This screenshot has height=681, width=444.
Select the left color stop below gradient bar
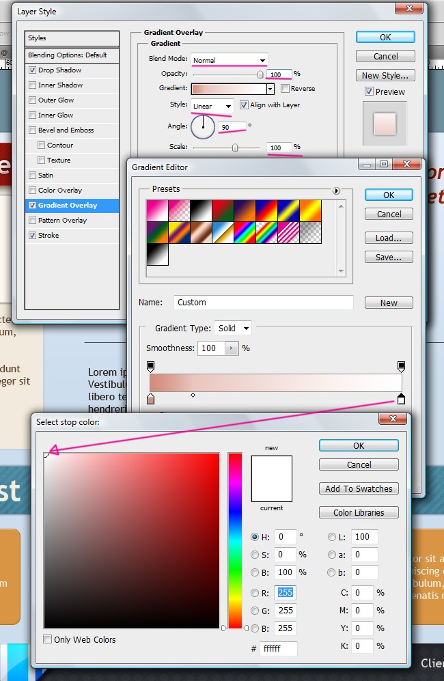click(150, 399)
